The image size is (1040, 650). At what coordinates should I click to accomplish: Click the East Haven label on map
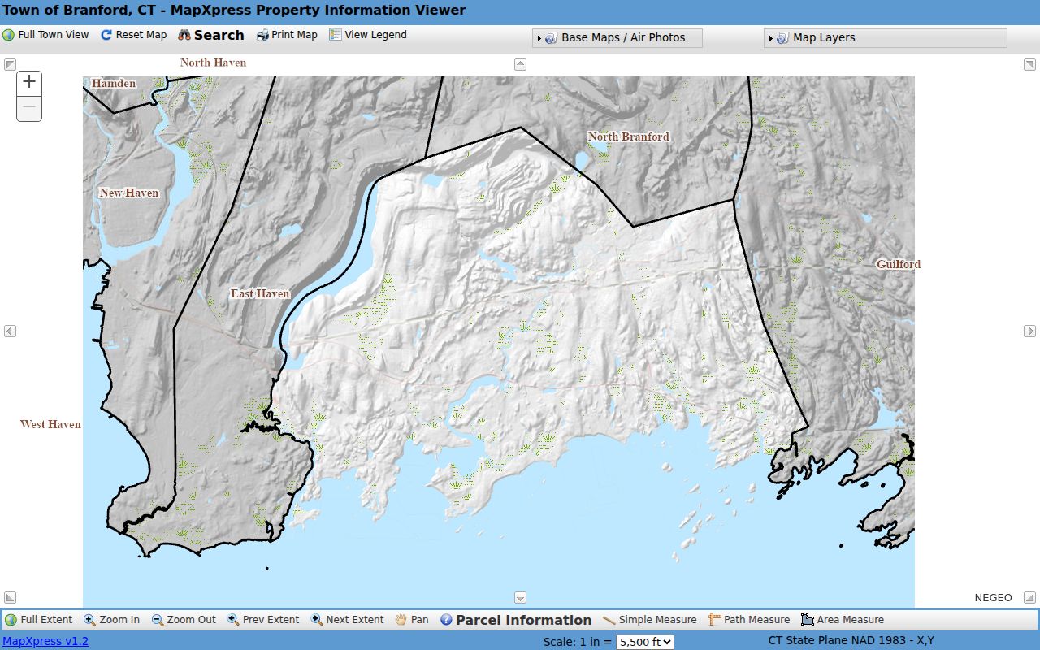[x=260, y=293]
